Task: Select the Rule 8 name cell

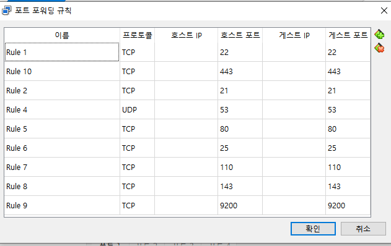Action: point(62,186)
